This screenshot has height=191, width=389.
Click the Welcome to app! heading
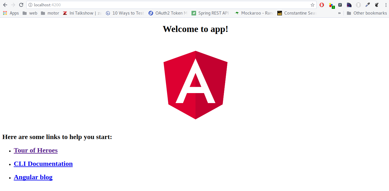196,29
